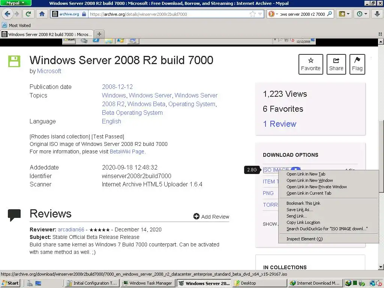Screen dimensions: 384x288
Task: Click the English language link
Action: pyautogui.click(x=111, y=121)
